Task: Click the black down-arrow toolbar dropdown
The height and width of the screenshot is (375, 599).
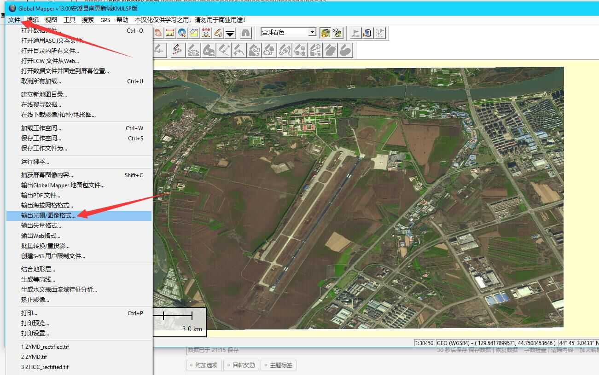Action: click(230, 33)
